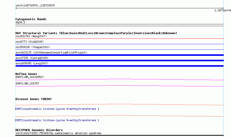This screenshot has width=231, height=137.
Task: Click the nsv831763 (Wong2007) label
Action: pyautogui.click(x=31, y=36)
